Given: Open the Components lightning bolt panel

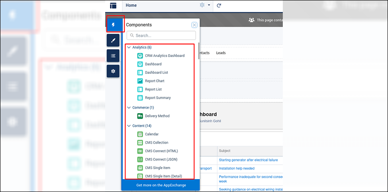Looking at the screenshot, I should 113,25.
